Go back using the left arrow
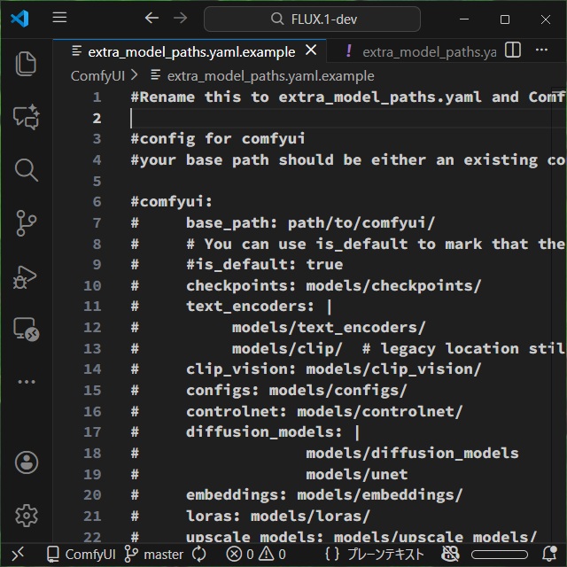This screenshot has height=567, width=567. 151,19
